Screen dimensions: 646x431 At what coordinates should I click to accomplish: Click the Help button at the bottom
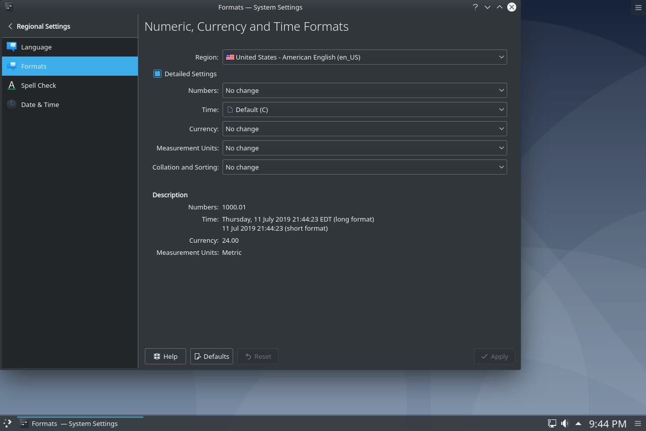point(165,356)
